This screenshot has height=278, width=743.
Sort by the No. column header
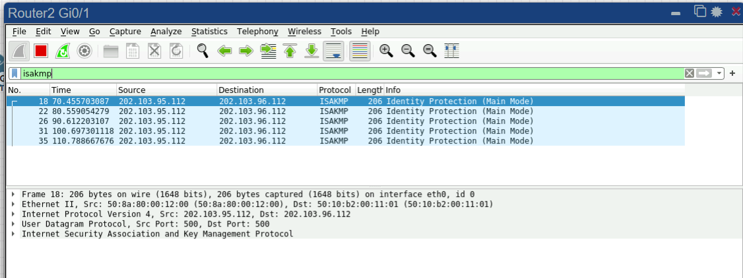(28, 90)
